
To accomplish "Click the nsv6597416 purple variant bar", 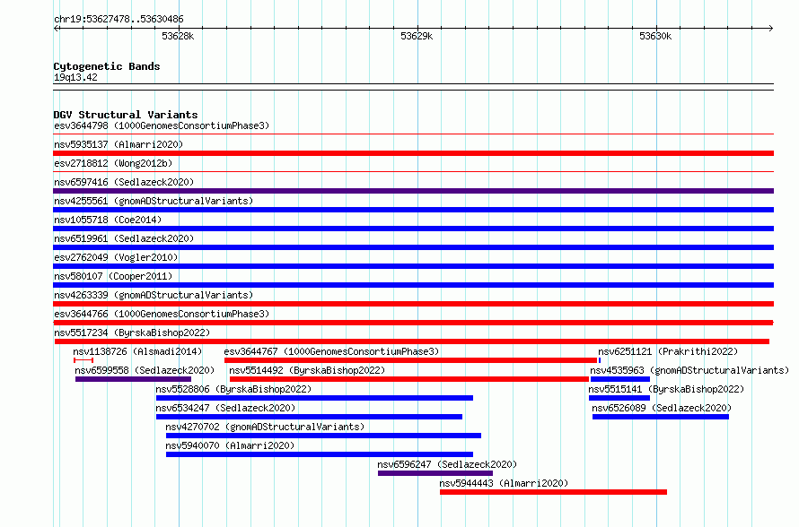I will click(413, 191).
